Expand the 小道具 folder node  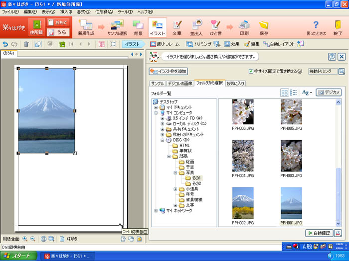pyautogui.click(x=175, y=189)
